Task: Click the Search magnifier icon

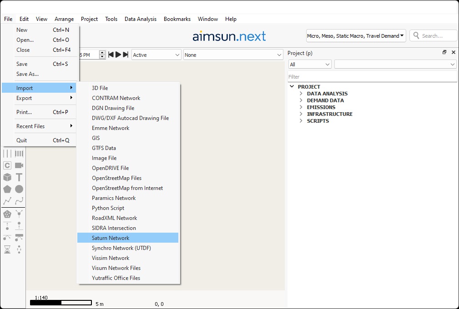Action: (x=416, y=35)
